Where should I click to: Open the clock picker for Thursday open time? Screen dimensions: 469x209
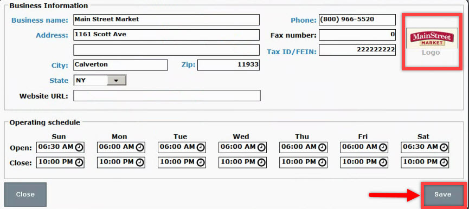coord(322,147)
